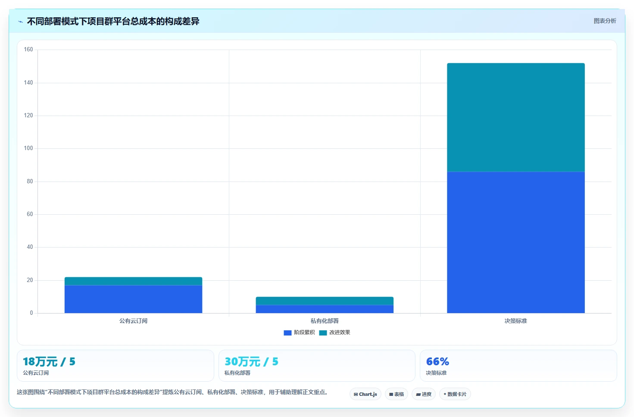Image resolution: width=634 pixels, height=417 pixels.
Task: Click the teal 私有化部署 bar segment
Action: tap(325, 301)
